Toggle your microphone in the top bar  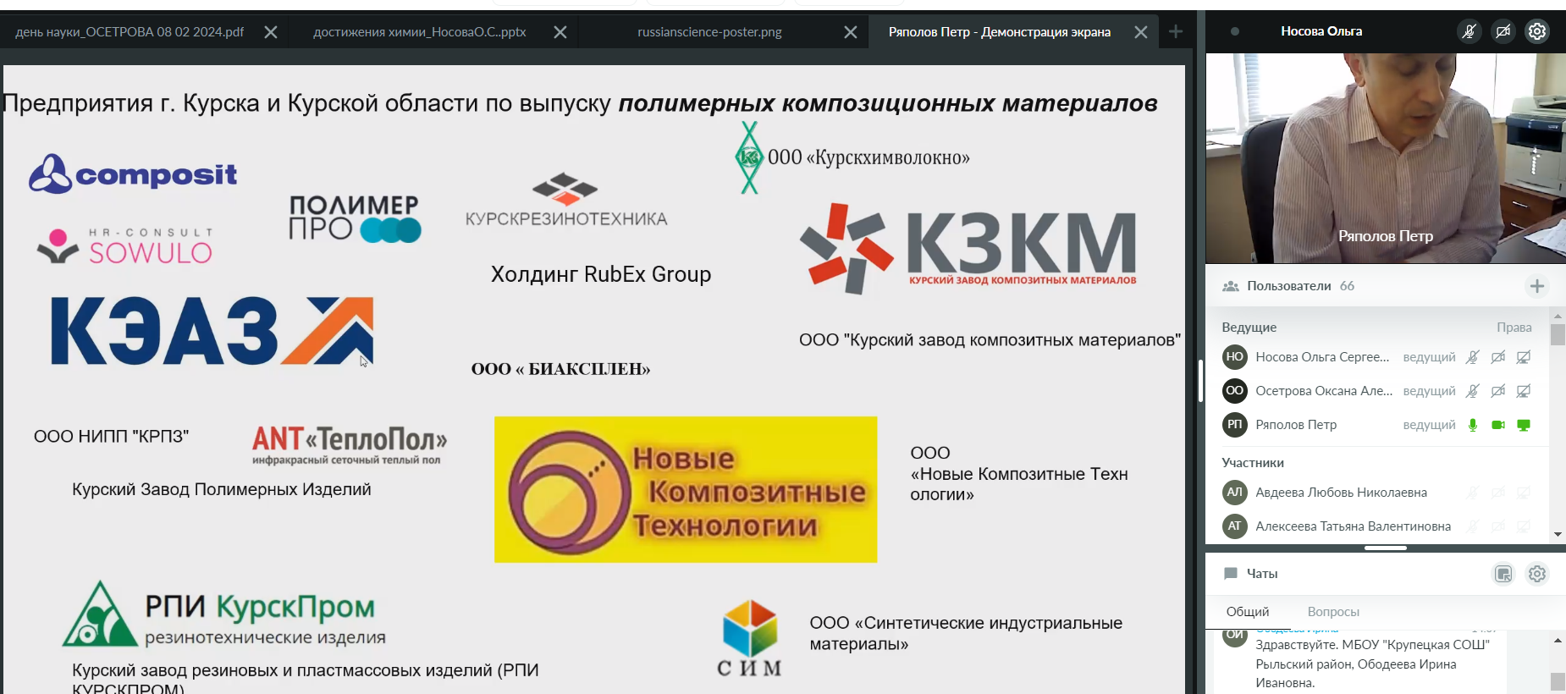coord(1470,31)
